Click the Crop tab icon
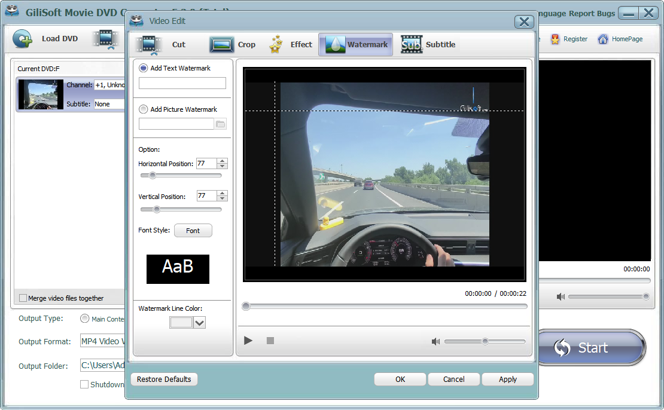The image size is (664, 410). click(221, 44)
